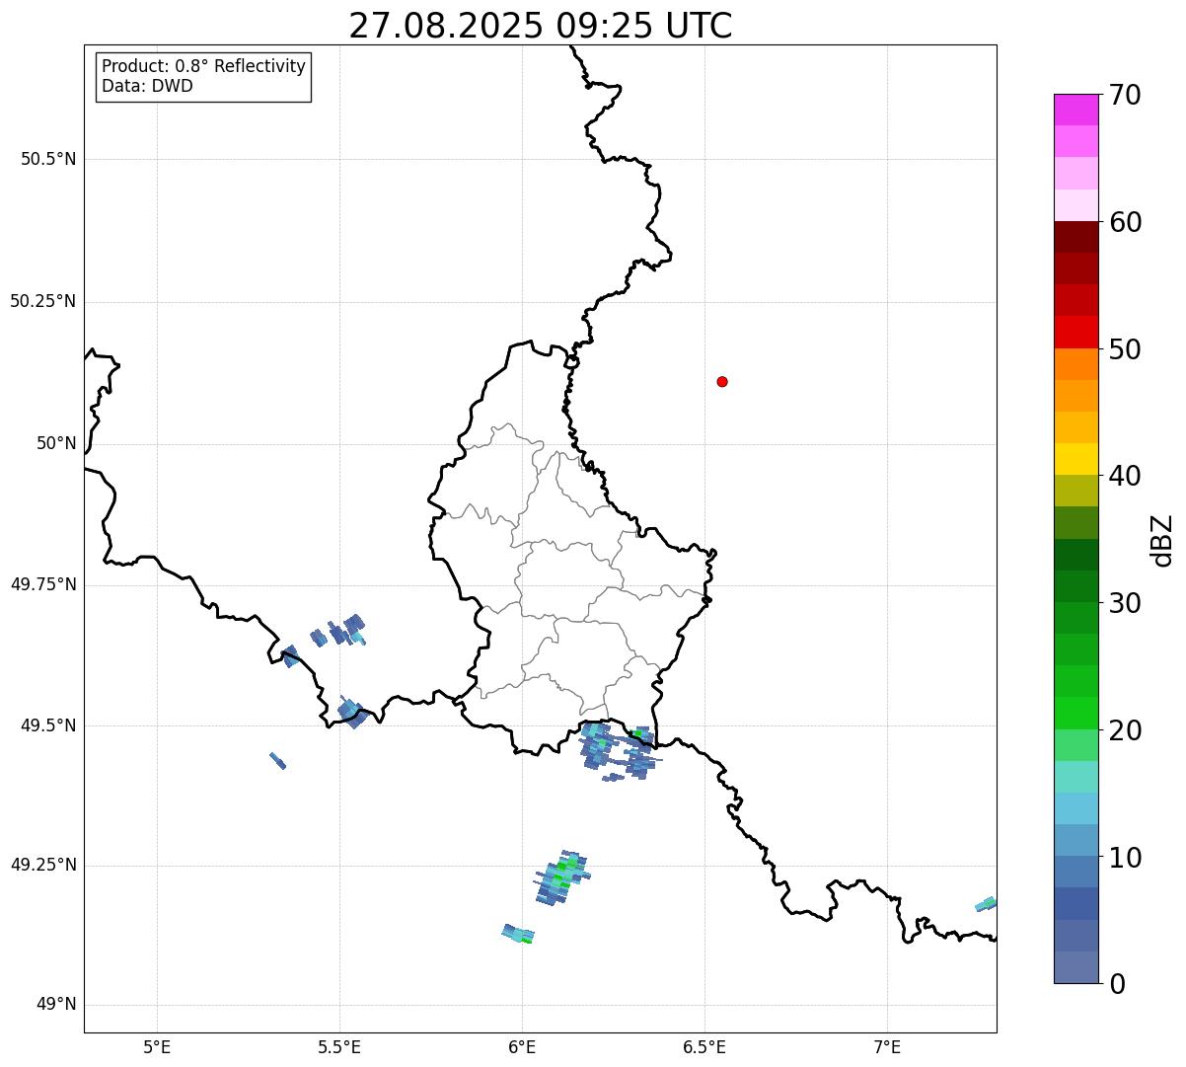Screen dimensions: 1186x1067
Task: Click the 49.75°N latitude label
Action: (42, 584)
